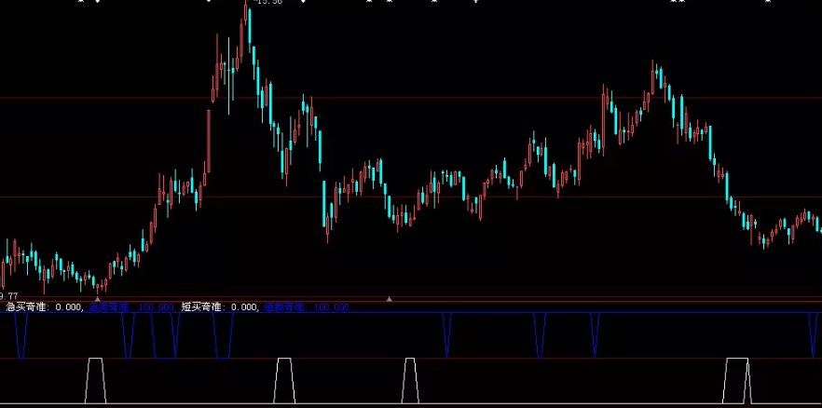Click the 急买奇准 0.000 indicator label
Screen dimensions: 822x408
tap(43, 307)
